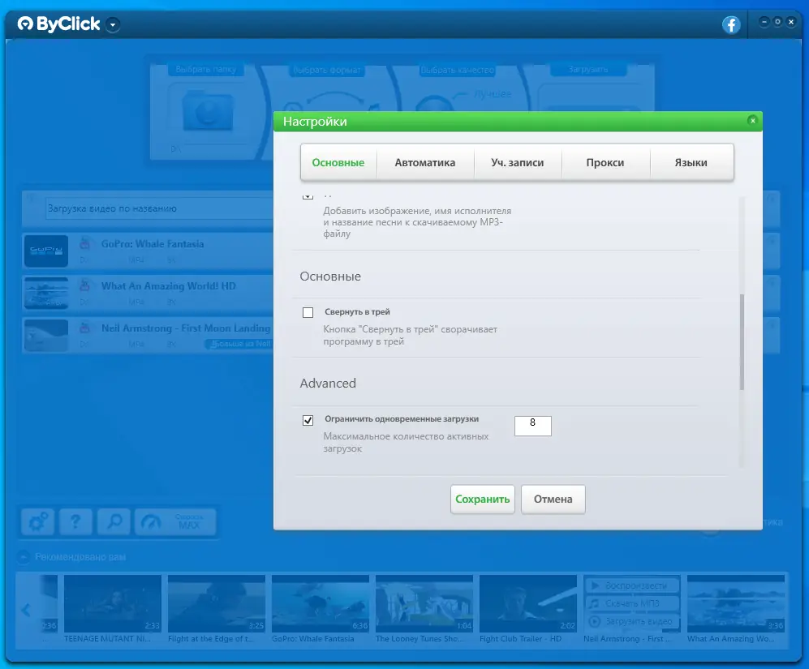The width and height of the screenshot is (809, 669).
Task: Click the Лучшее quality label in the main window
Action: [x=493, y=94]
